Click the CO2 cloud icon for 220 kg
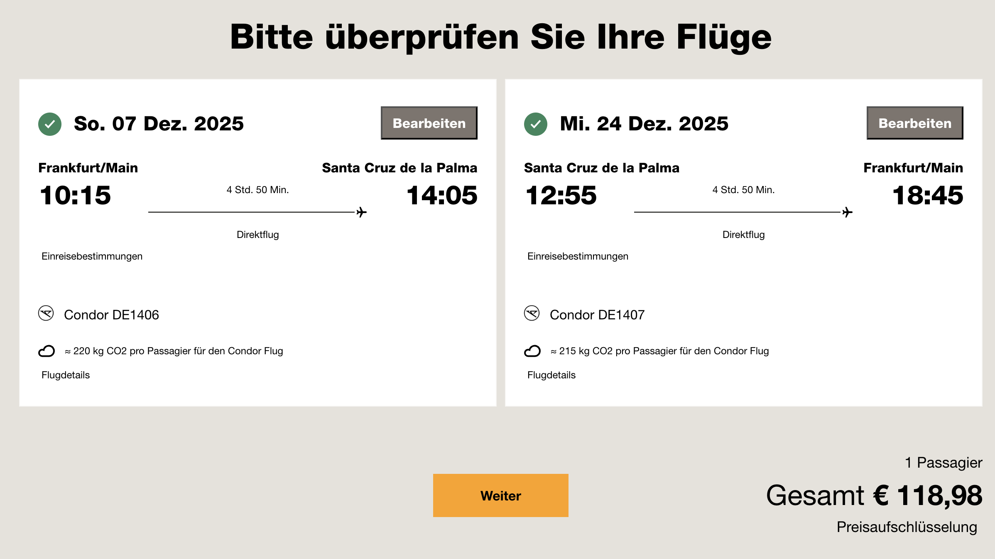The width and height of the screenshot is (995, 559). pyautogui.click(x=47, y=351)
